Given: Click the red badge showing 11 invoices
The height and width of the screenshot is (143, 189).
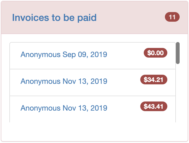Looking at the screenshot, I should [172, 17].
